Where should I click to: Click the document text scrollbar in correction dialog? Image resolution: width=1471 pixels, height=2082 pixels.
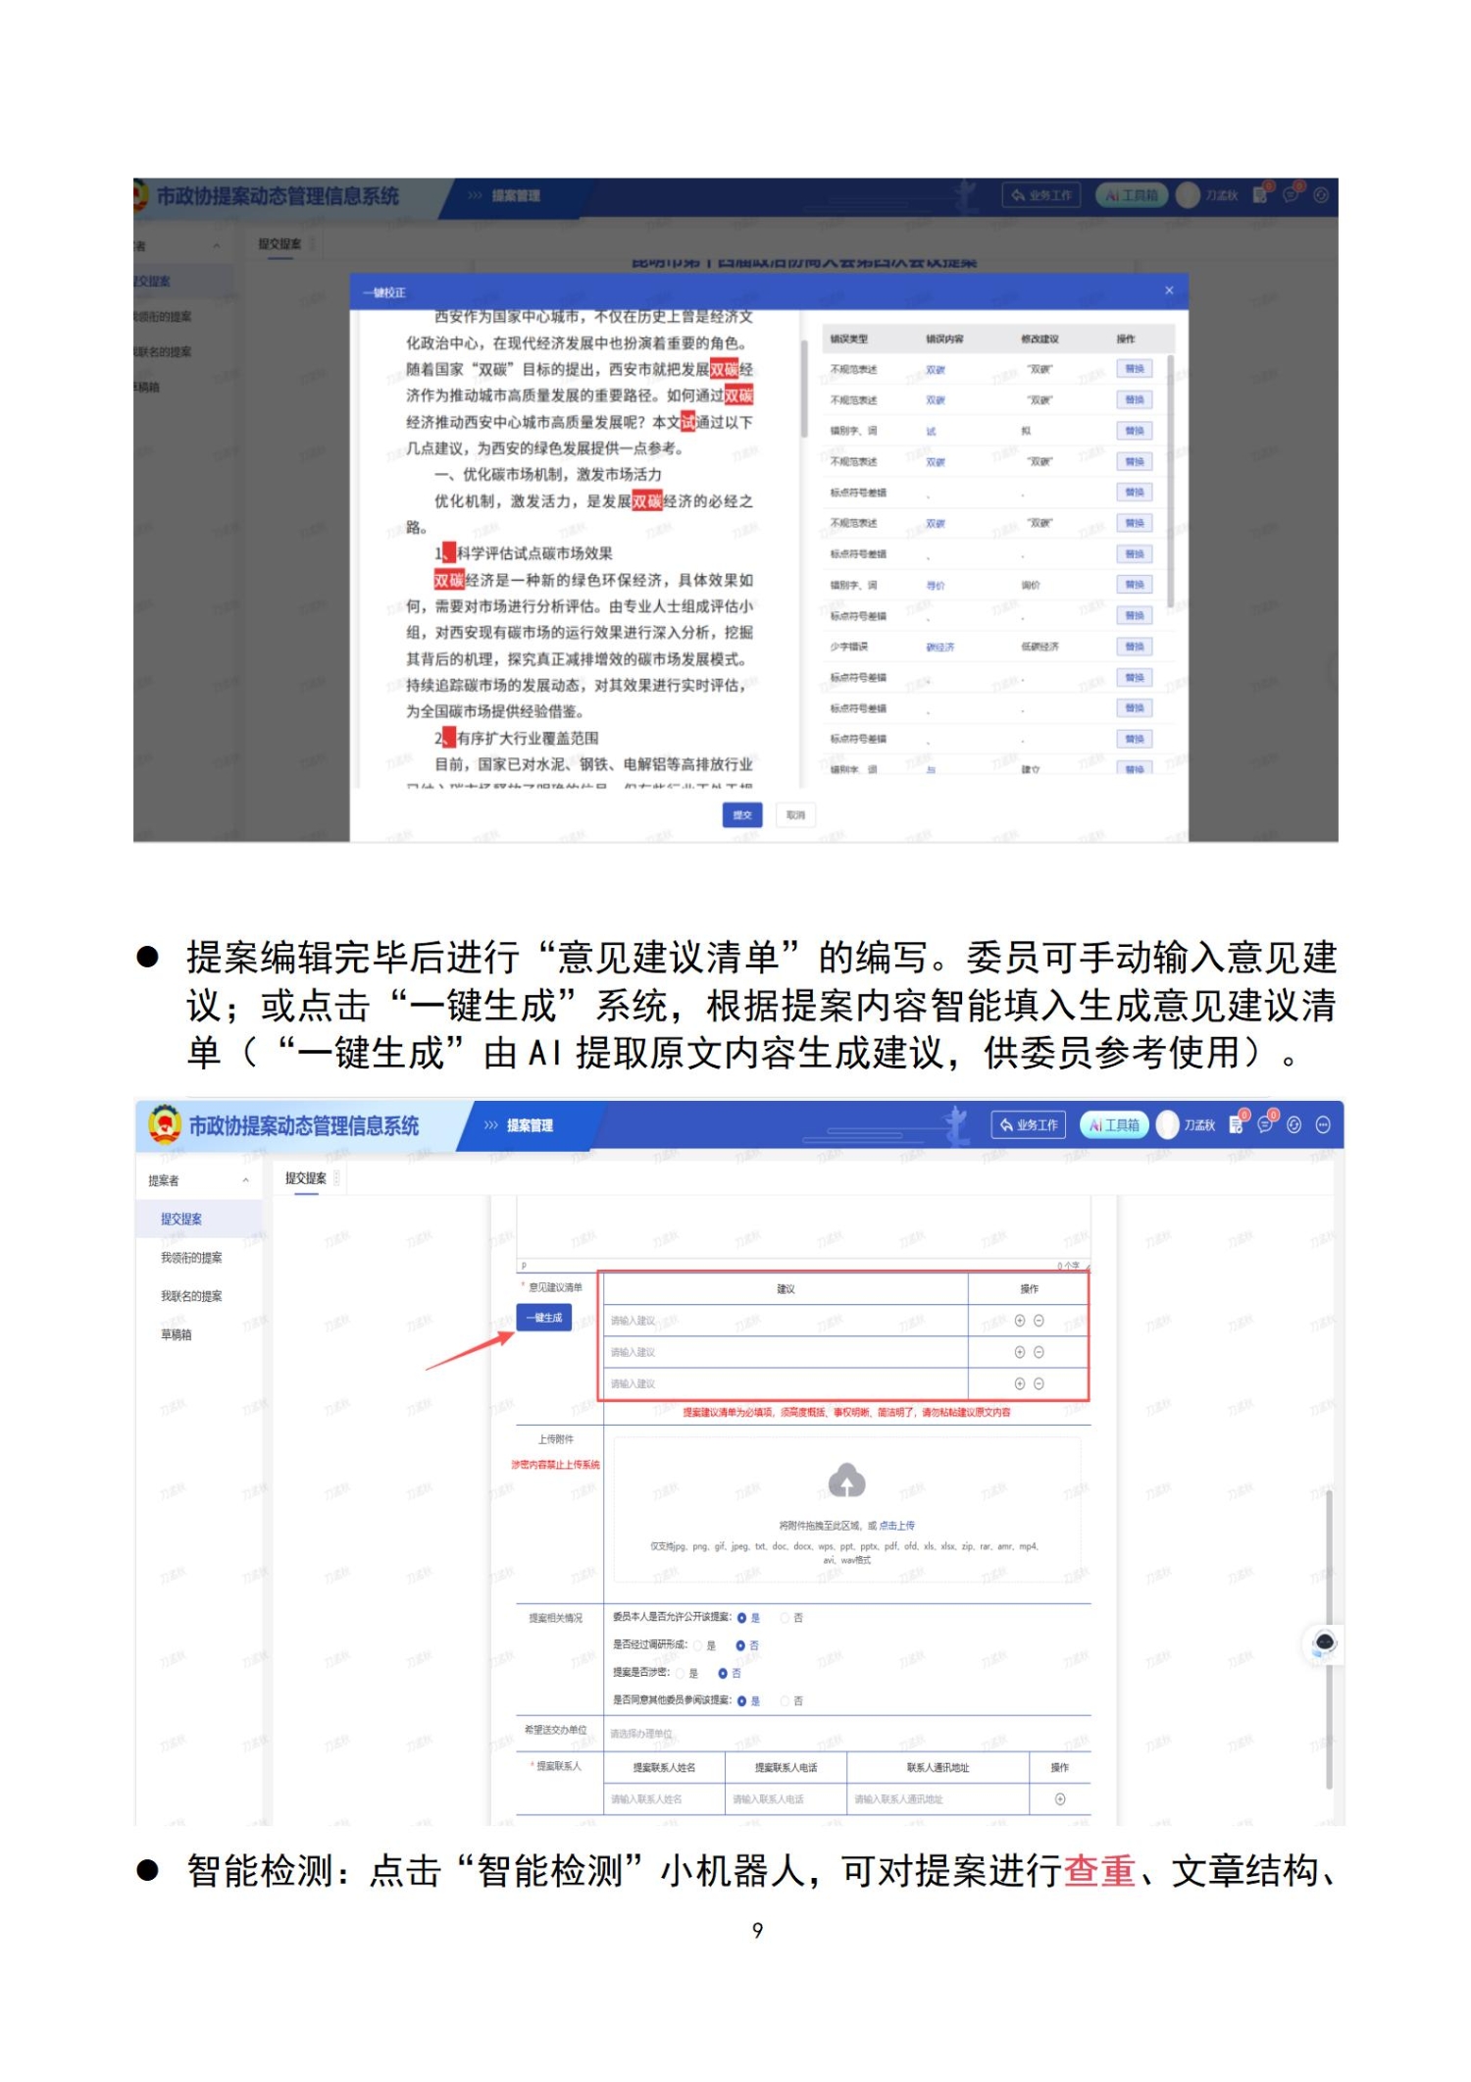(x=804, y=388)
